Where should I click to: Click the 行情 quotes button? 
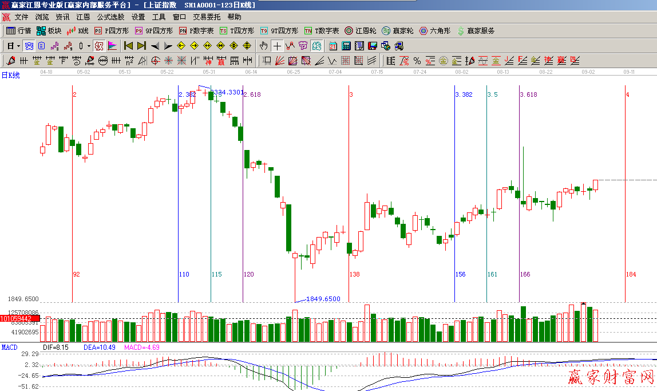click(18, 31)
